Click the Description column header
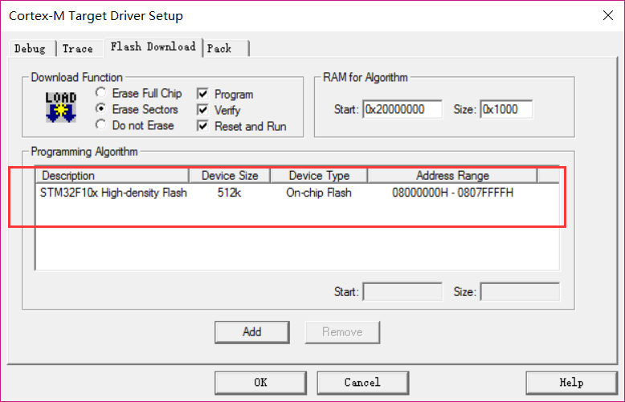625x402 pixels. pyautogui.click(x=112, y=176)
